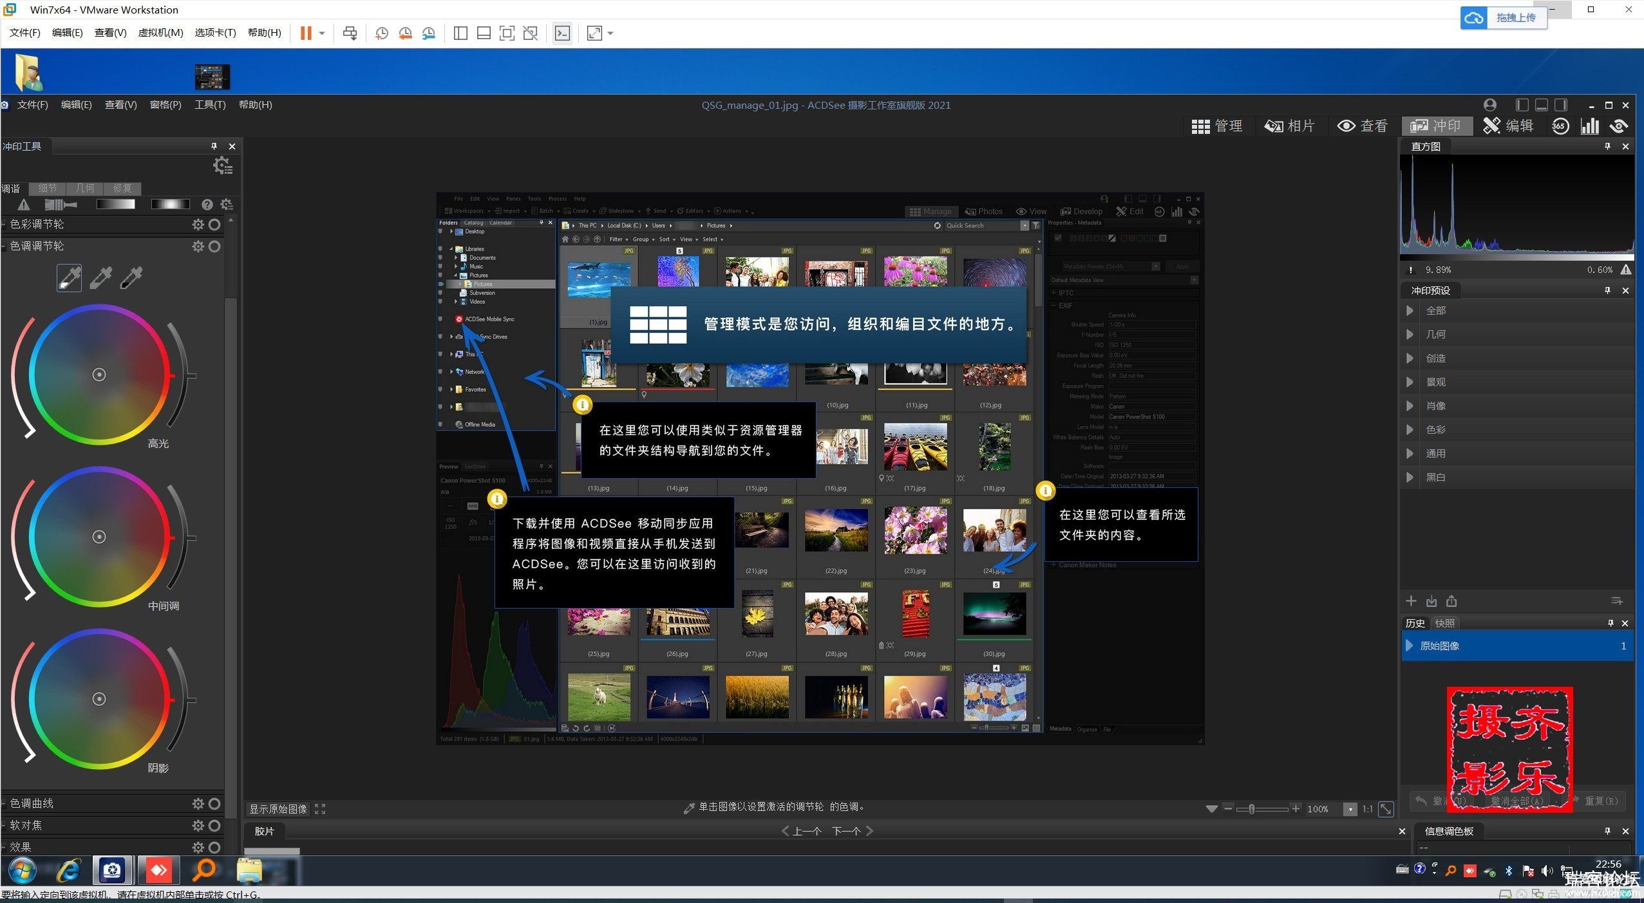Open the 100% zoom dropdown
The image size is (1644, 903).
pos(1350,809)
